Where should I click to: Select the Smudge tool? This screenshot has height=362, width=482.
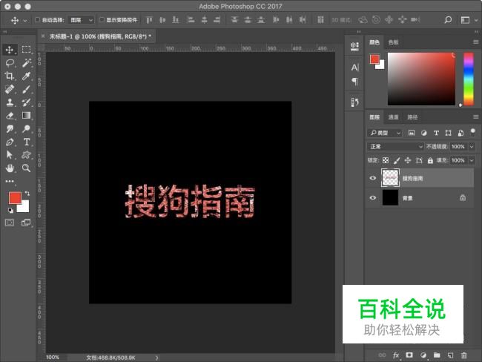coord(10,128)
